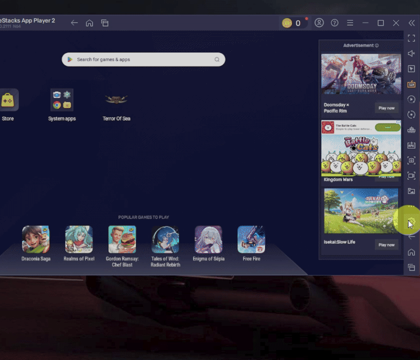
Task: Minimize the BlueStacks window
Action: click(365, 23)
